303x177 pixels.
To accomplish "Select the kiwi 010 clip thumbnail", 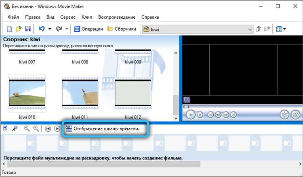I will (x=27, y=93).
